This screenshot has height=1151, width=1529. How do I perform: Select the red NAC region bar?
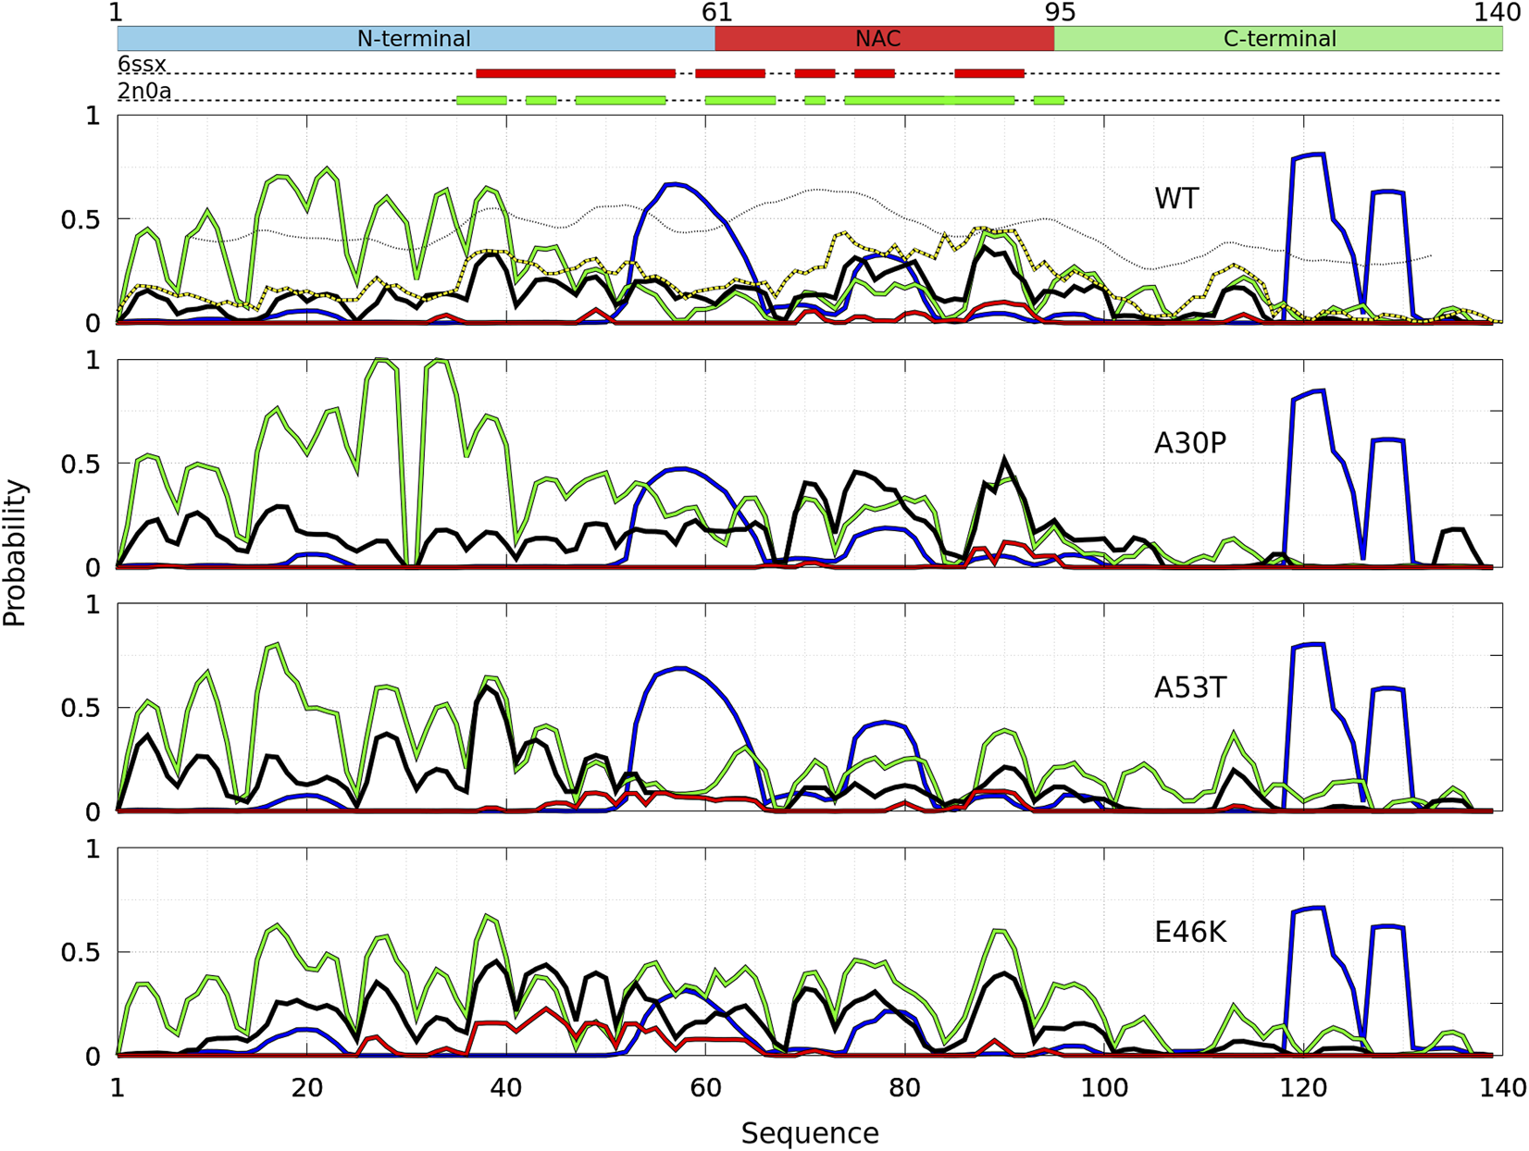pyautogui.click(x=884, y=39)
